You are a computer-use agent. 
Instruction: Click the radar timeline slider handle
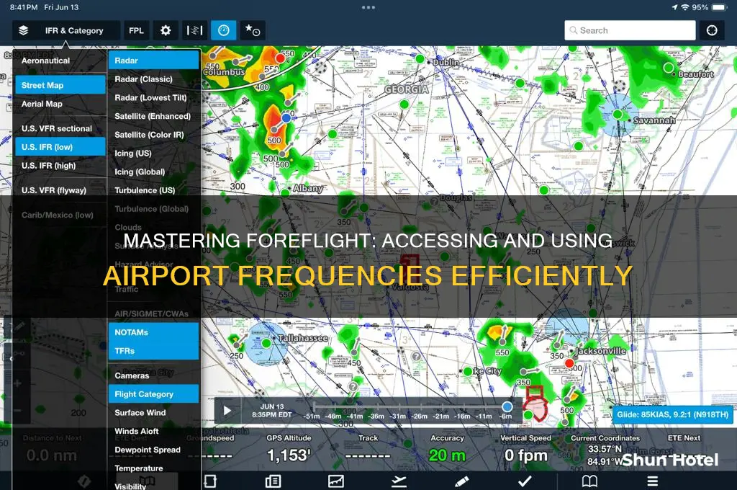pos(507,406)
